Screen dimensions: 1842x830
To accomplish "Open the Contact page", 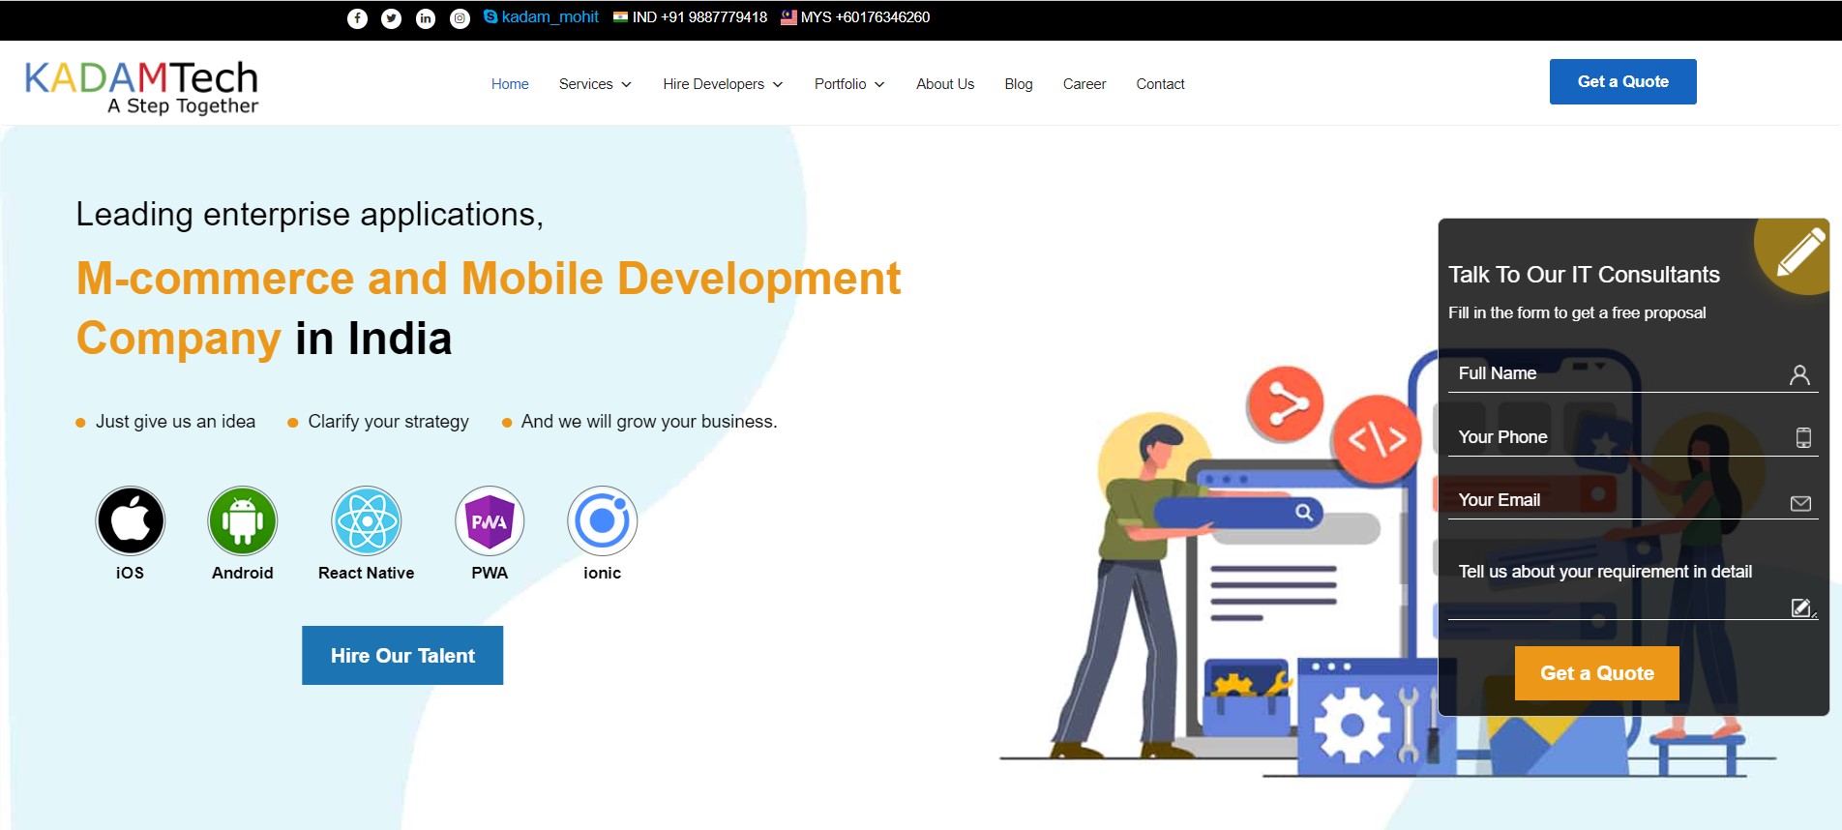I will pos(1160,84).
